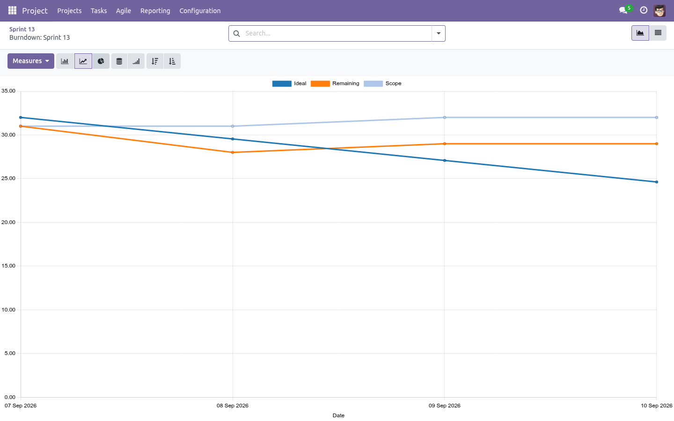Sort chart data descending
The width and height of the screenshot is (674, 421).
coord(155,61)
